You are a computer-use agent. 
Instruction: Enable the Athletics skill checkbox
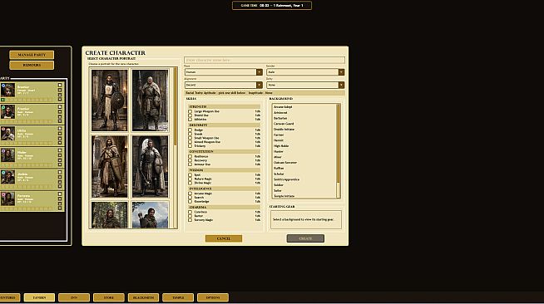(x=190, y=119)
